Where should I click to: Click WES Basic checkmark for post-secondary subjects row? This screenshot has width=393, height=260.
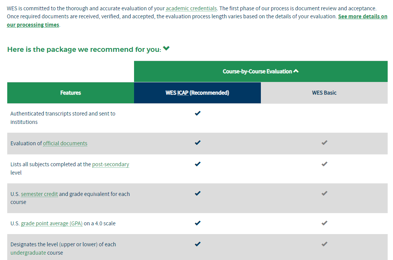(x=324, y=164)
